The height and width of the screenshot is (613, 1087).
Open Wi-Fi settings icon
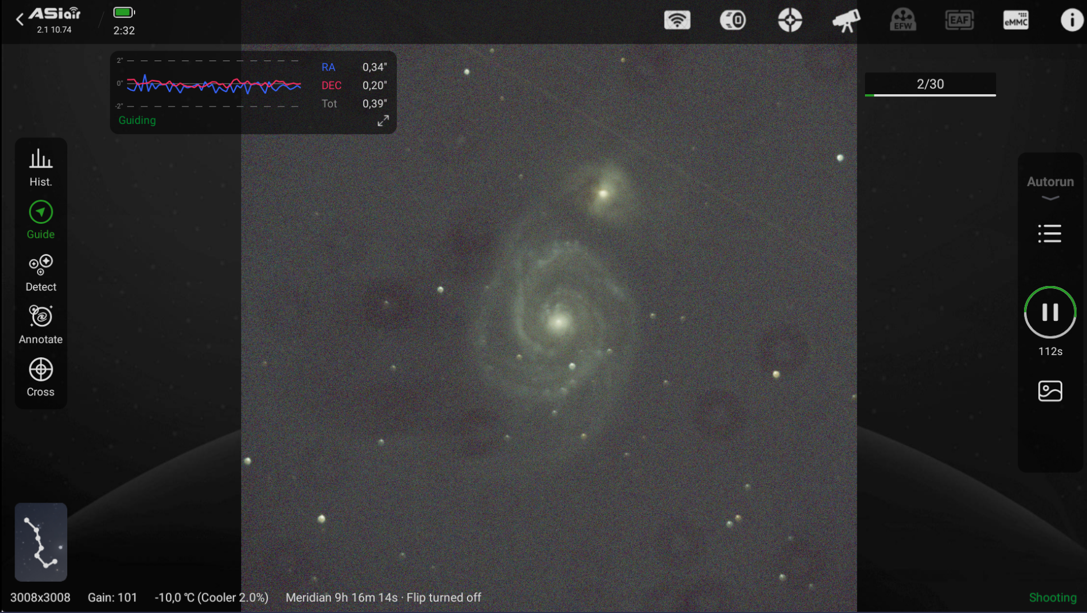677,20
